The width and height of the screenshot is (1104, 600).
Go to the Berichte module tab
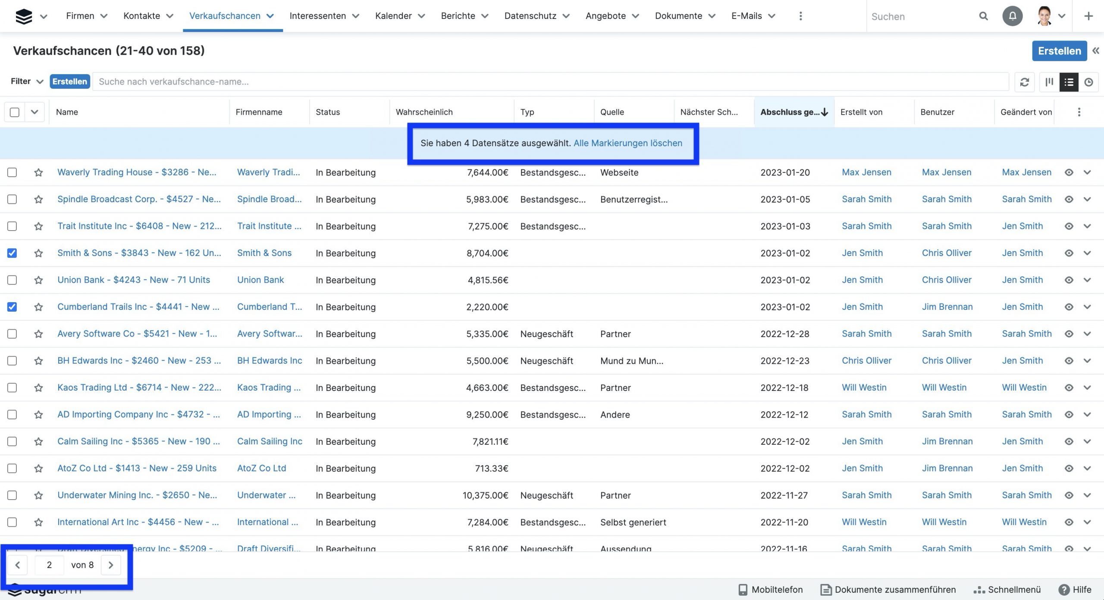(458, 16)
